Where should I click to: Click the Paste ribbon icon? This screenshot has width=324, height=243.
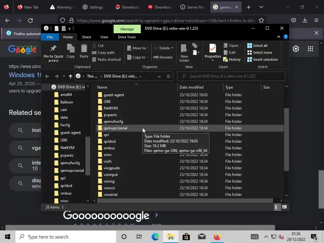[84, 51]
